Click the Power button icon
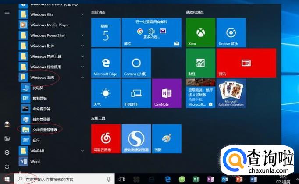 coord(7,166)
